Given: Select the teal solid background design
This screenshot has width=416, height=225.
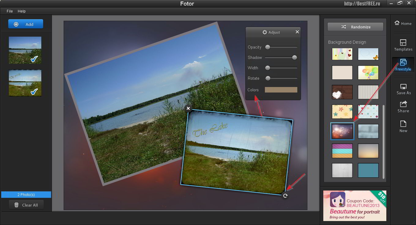Looking at the screenshot, I should point(368,170).
